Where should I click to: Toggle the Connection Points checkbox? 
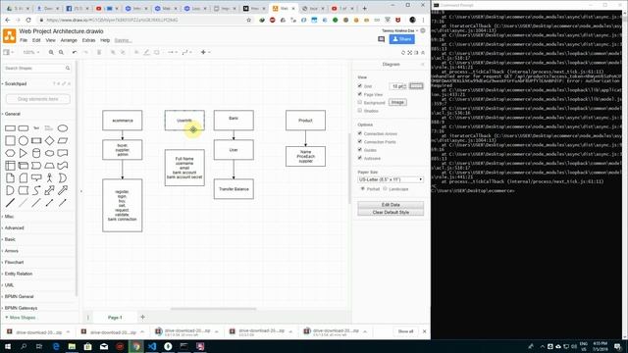point(360,141)
